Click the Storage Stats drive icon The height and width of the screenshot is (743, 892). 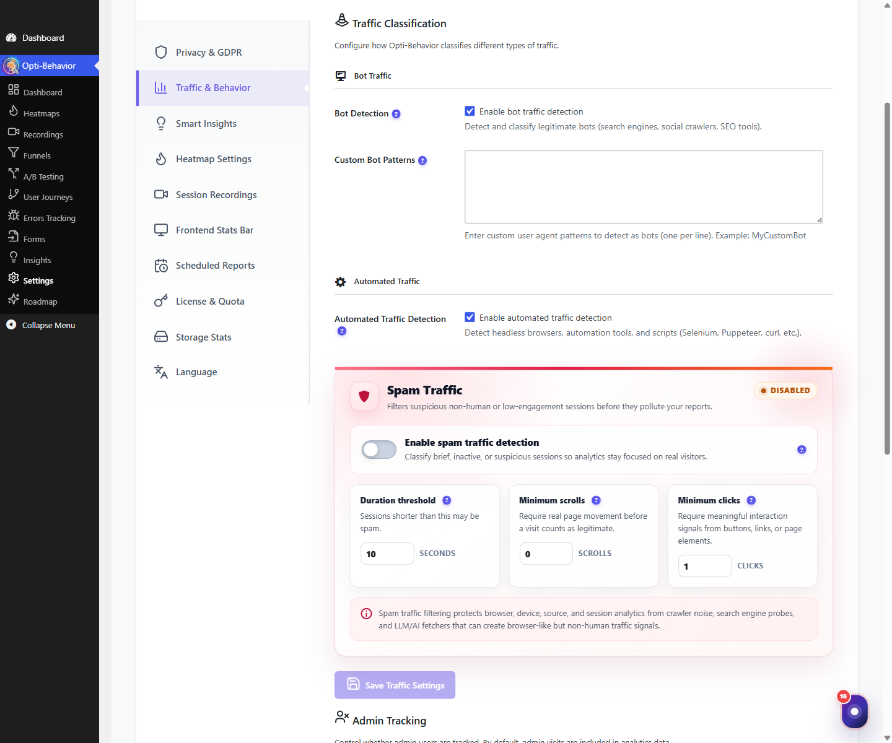[161, 337]
